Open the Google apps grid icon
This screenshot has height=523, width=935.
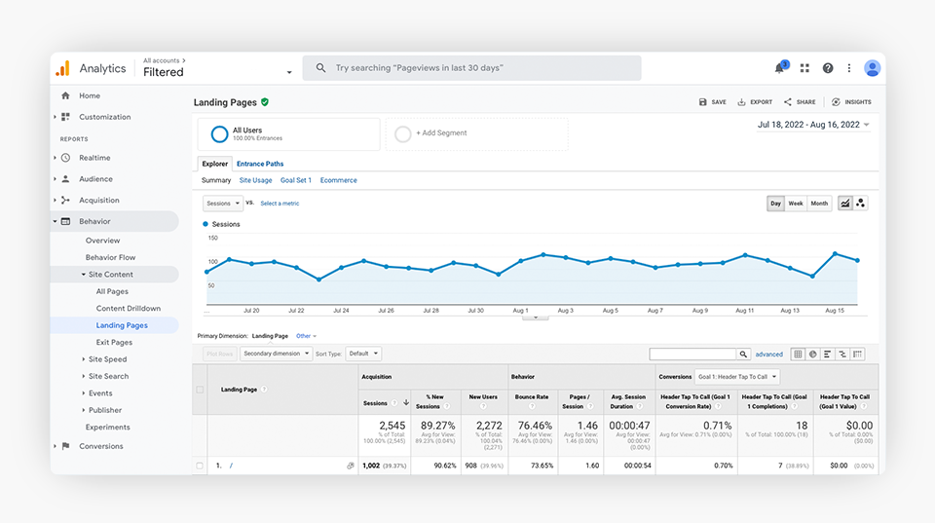[x=804, y=68]
